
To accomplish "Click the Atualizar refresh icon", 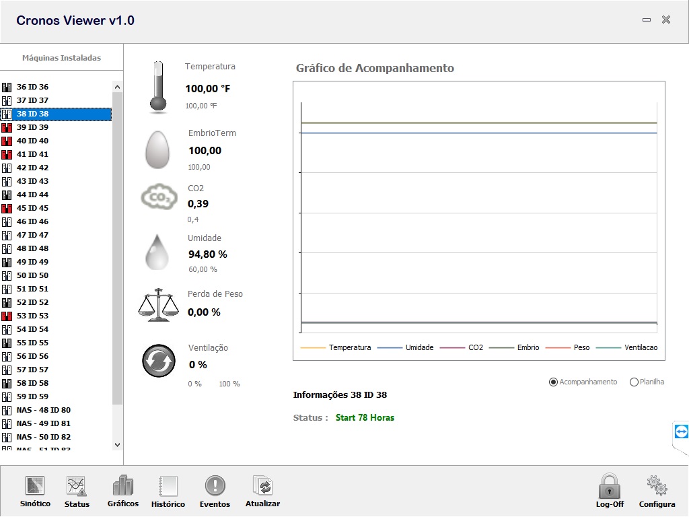I will 262,486.
